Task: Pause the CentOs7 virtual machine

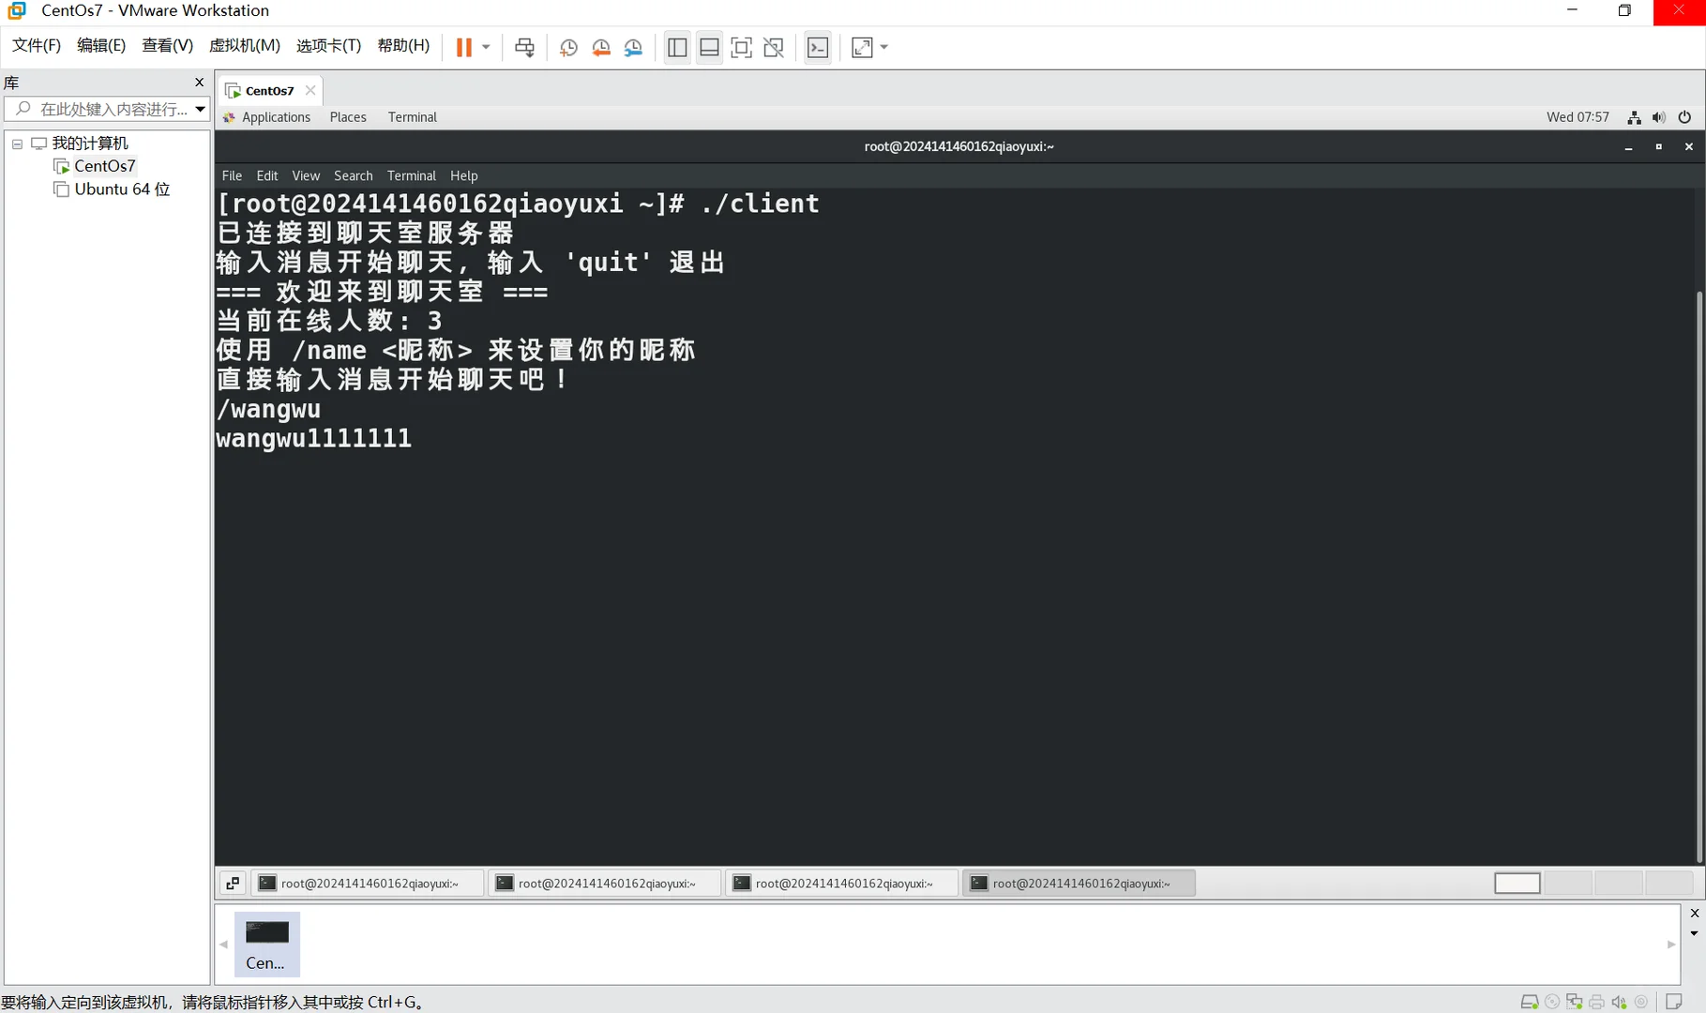Action: tap(463, 47)
